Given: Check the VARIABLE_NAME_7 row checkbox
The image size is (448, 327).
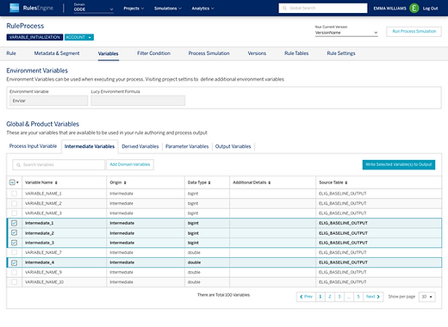Looking at the screenshot, I should pos(14,252).
